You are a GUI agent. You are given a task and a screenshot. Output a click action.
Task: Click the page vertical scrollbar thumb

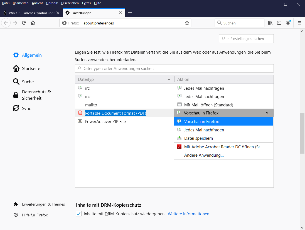[x=302, y=133]
